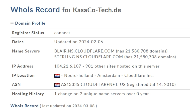Open STERLING.NS.CLOUDFLARE.COM name server entry
The width and height of the screenshot is (190, 110).
[x=88, y=57]
